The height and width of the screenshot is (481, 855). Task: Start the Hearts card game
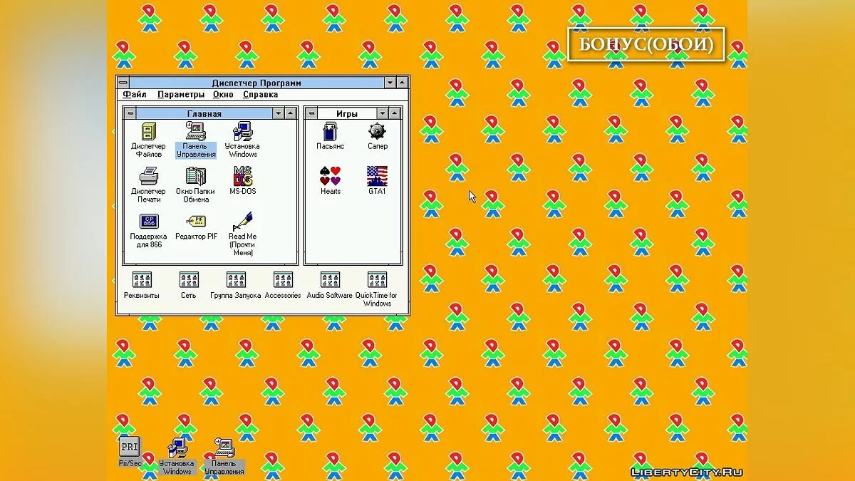click(x=330, y=176)
